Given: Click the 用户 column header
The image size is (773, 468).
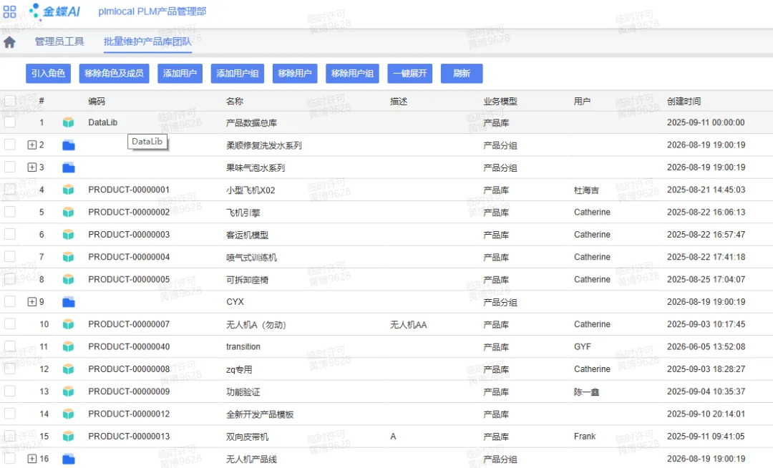Looking at the screenshot, I should pyautogui.click(x=582, y=102).
